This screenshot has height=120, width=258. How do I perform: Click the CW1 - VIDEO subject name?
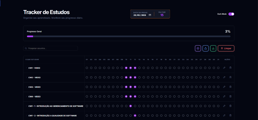[34, 68]
